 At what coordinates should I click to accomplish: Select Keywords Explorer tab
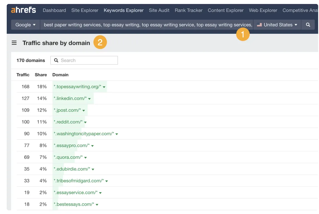point(124,10)
